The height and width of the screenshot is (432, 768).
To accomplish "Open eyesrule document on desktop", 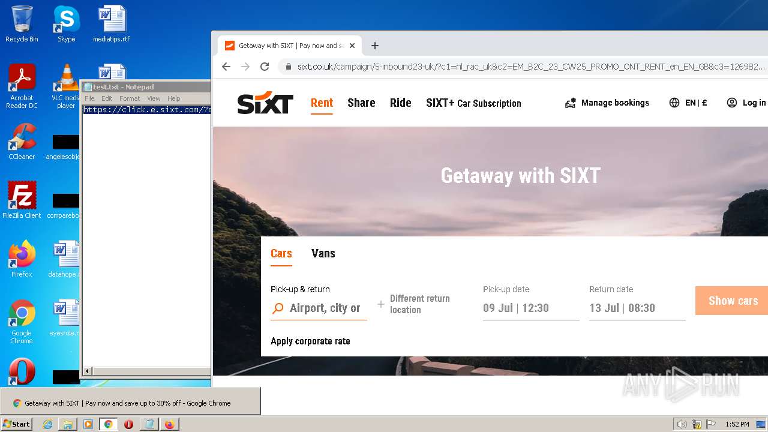I will pyautogui.click(x=65, y=318).
